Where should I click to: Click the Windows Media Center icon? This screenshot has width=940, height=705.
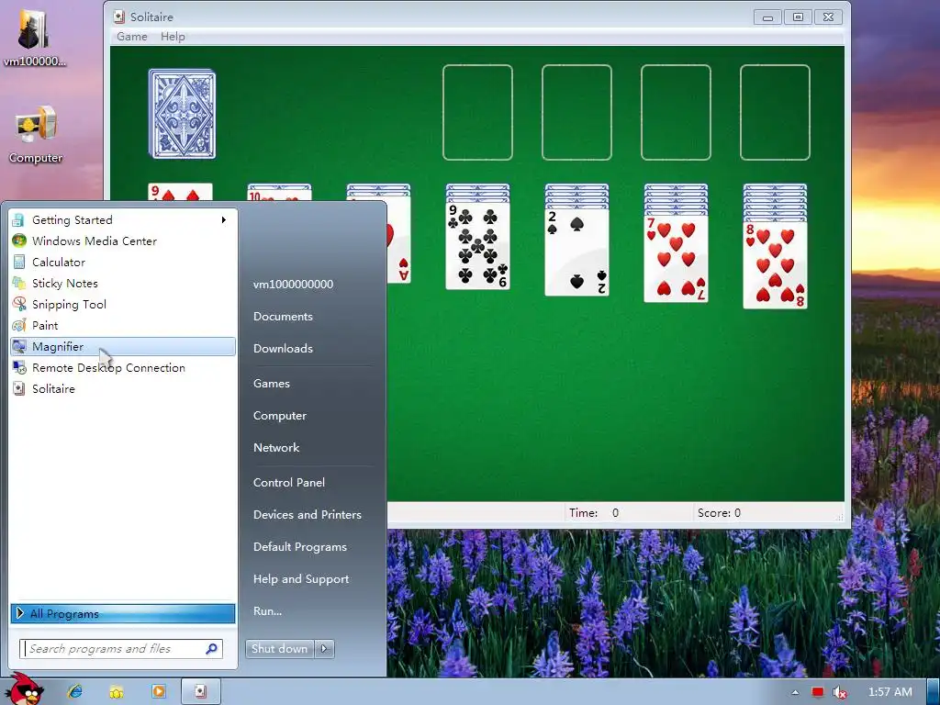point(19,241)
